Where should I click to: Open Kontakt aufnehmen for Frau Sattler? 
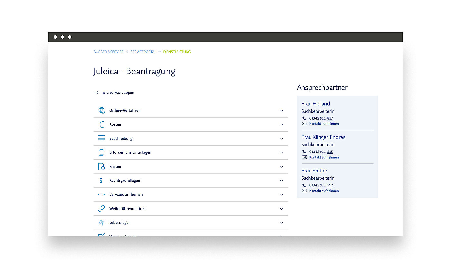click(x=324, y=191)
